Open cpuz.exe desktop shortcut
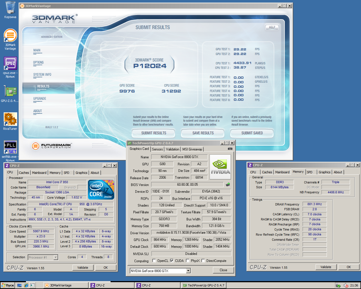Viewport: 361px width, 289px height. pyautogui.click(x=10, y=67)
